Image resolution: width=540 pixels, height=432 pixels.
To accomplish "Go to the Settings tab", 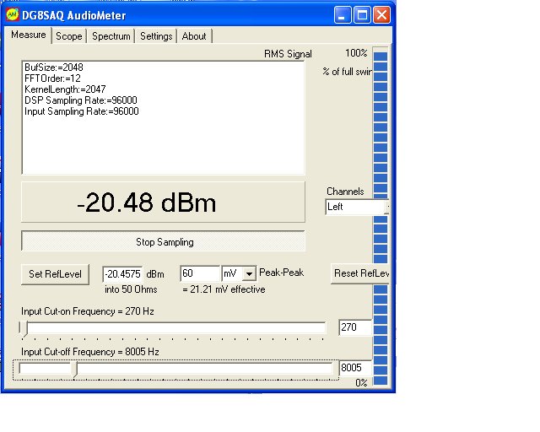I will coord(156,36).
